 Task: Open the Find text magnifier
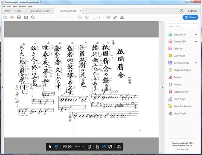33,17
